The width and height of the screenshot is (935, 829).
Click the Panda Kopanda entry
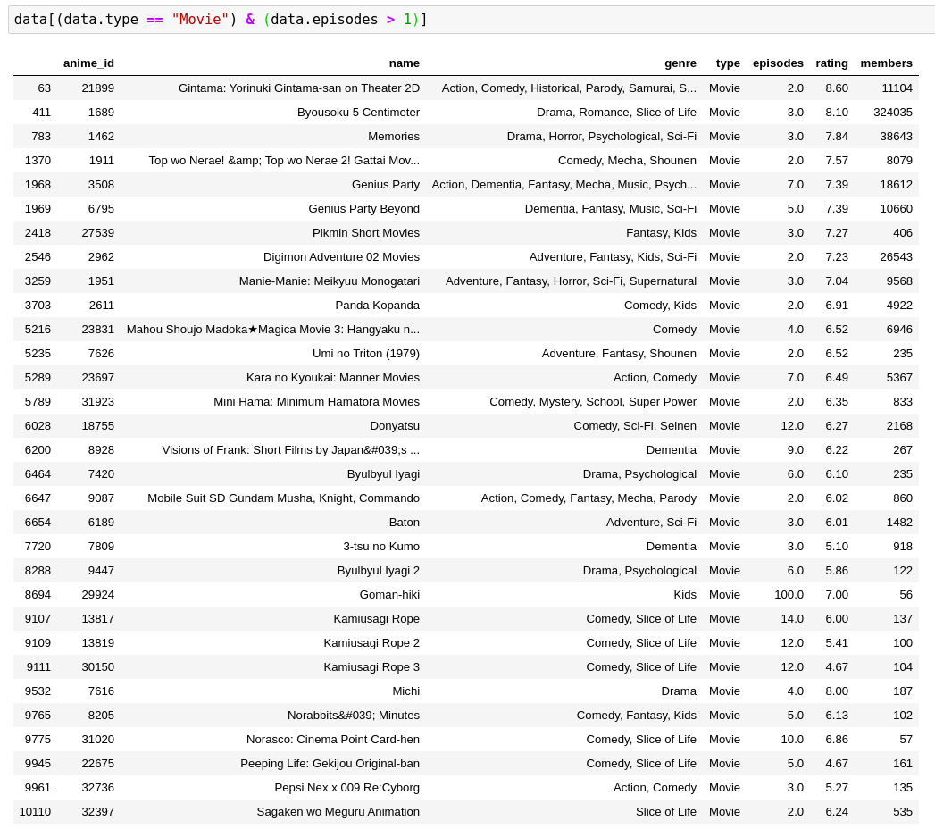pos(377,305)
